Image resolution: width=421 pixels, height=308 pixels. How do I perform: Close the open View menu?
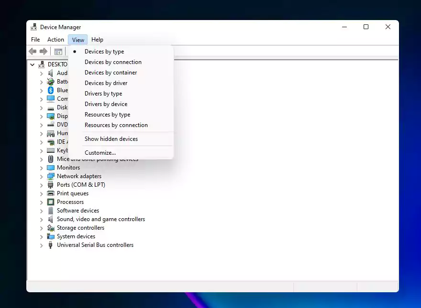click(78, 40)
